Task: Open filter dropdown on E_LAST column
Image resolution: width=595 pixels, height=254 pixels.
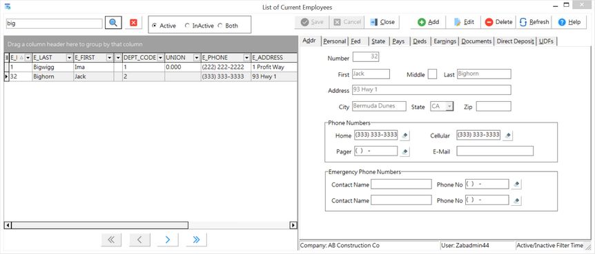Action: tap(69, 58)
